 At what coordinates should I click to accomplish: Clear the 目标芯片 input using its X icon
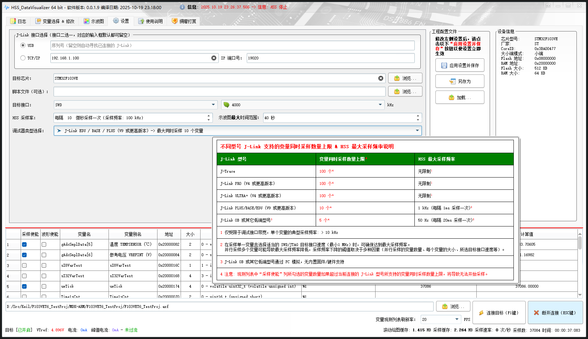coord(381,78)
